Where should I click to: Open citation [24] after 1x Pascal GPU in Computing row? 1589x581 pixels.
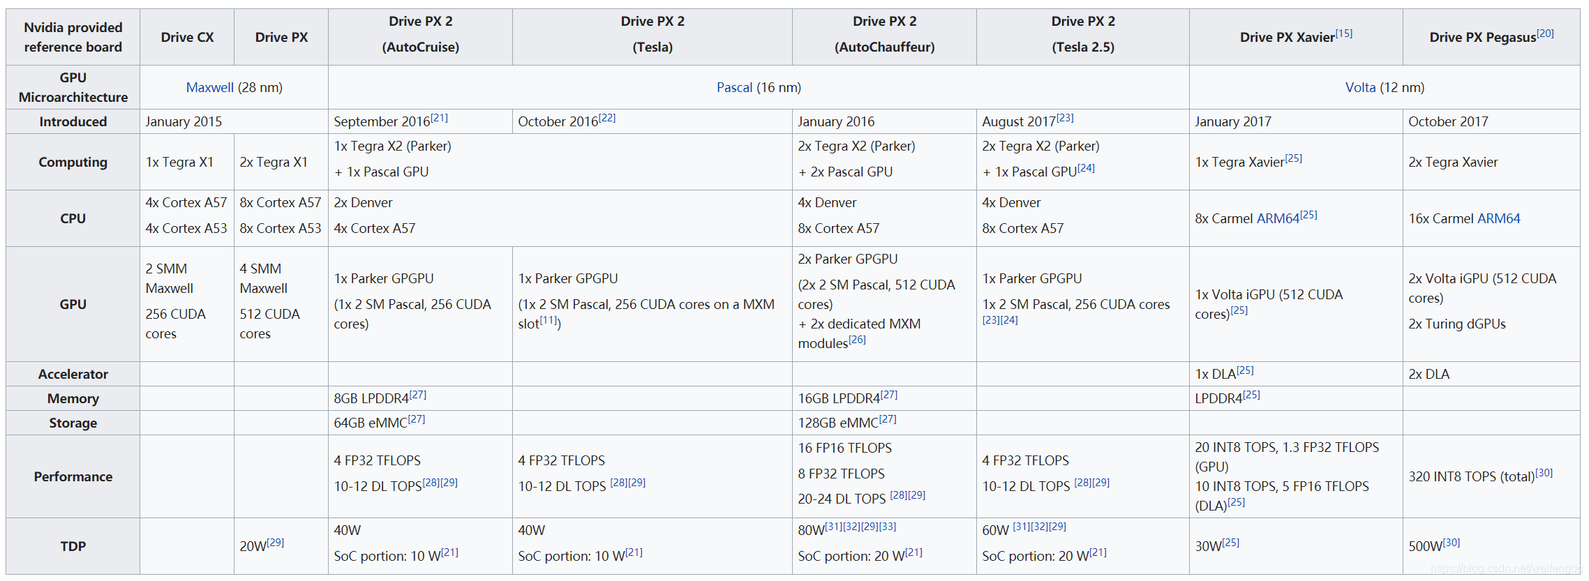(x=1086, y=167)
